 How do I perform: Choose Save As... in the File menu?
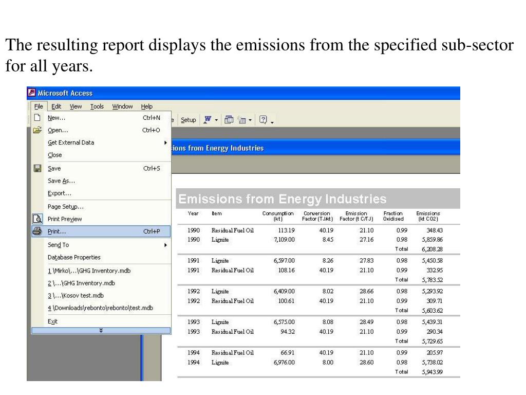[101, 181]
